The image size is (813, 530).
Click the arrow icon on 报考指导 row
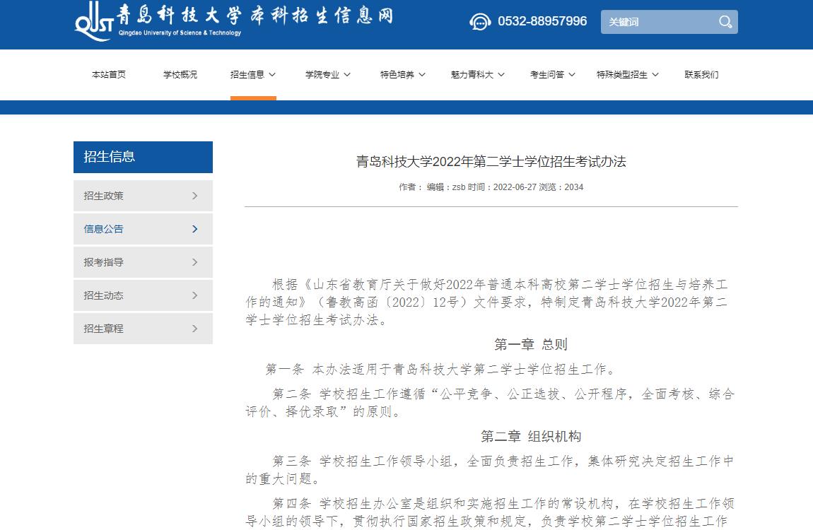[x=195, y=262]
